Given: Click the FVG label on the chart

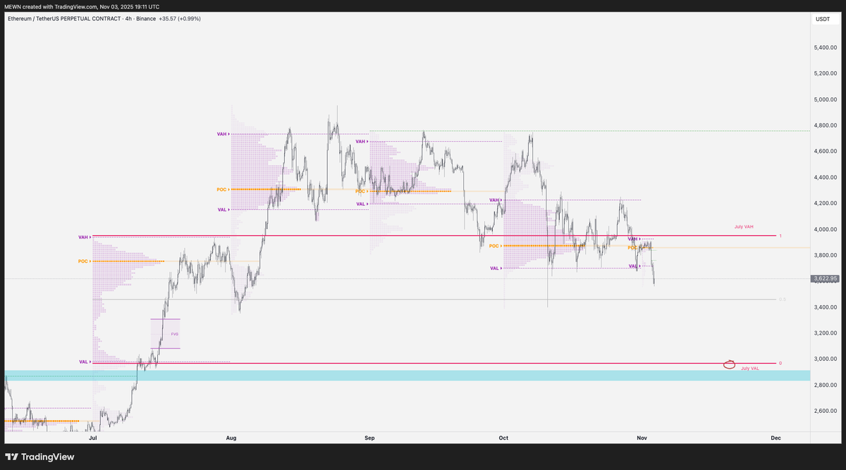Looking at the screenshot, I should click(173, 333).
